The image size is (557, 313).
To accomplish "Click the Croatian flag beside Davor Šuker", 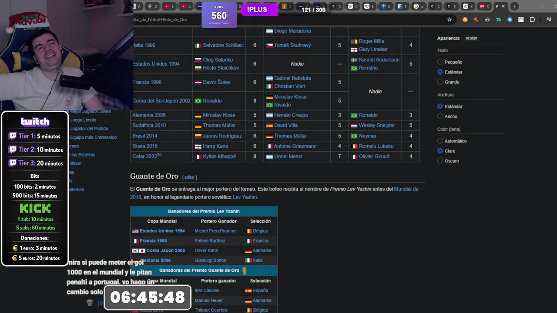I will point(198,82).
